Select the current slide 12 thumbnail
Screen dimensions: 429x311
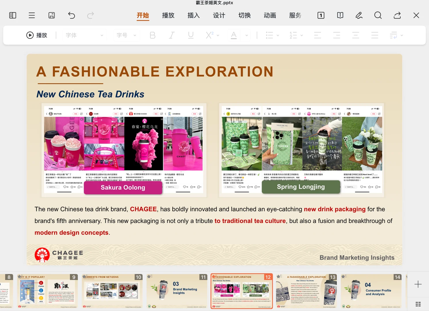tap(242, 291)
